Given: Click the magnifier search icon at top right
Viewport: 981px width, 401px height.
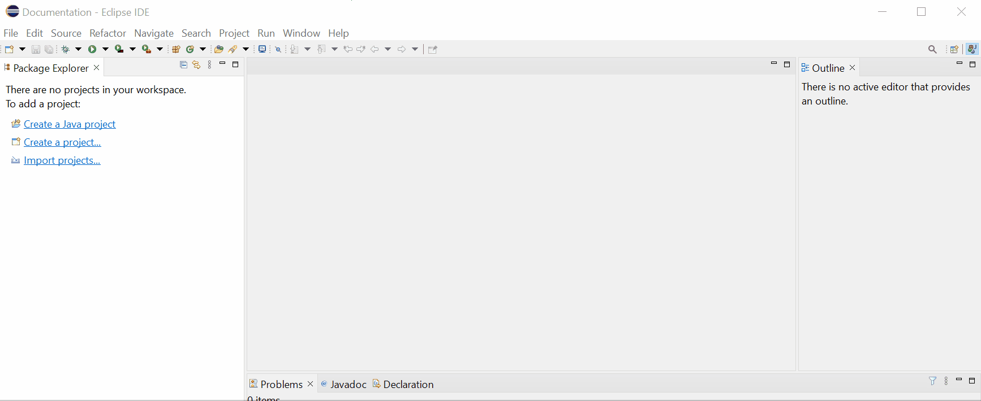Looking at the screenshot, I should point(932,49).
